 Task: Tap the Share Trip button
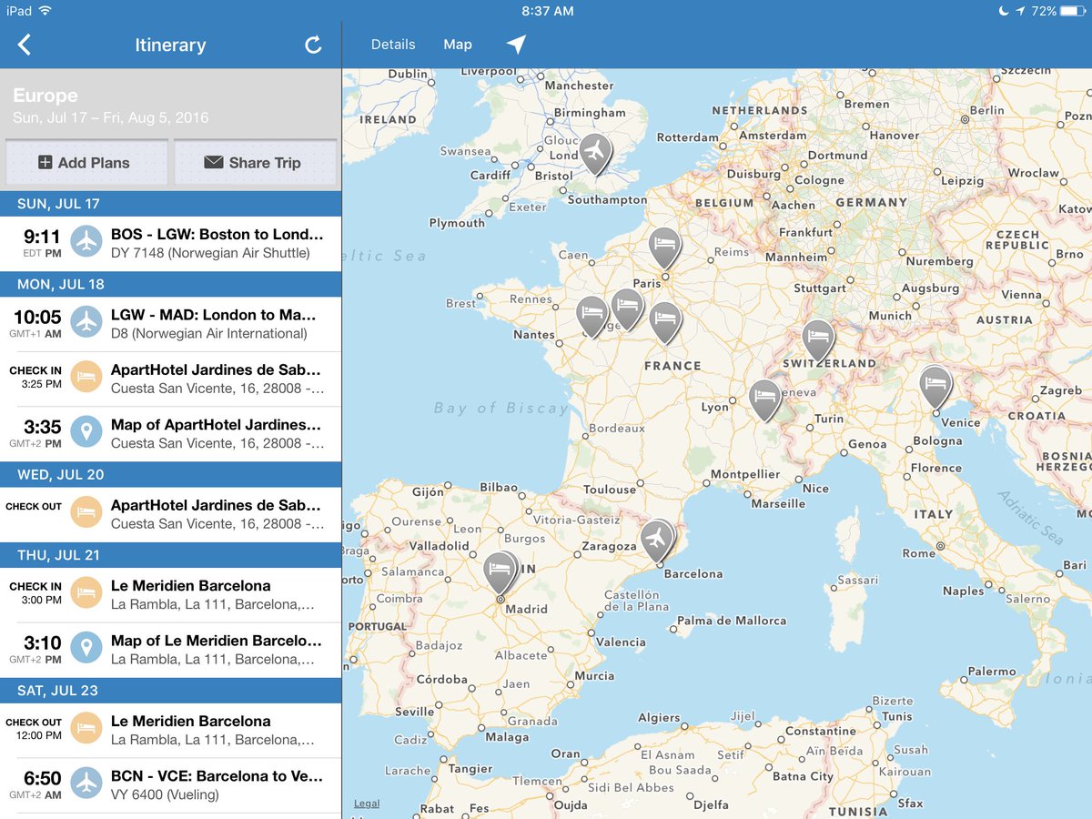pos(256,162)
